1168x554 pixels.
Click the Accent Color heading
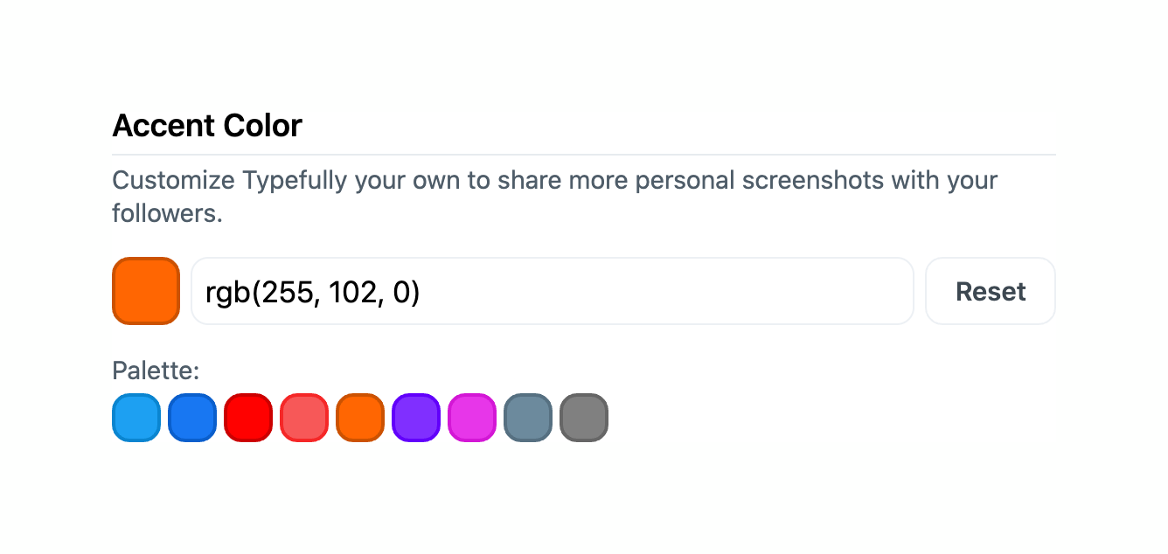point(207,126)
